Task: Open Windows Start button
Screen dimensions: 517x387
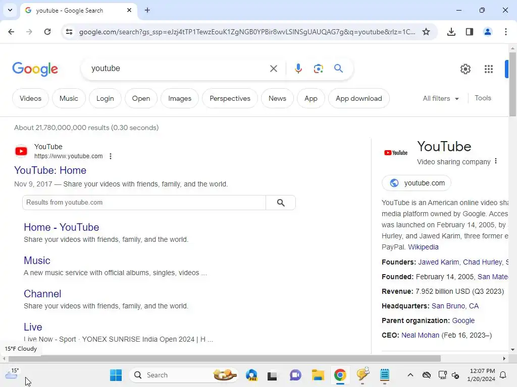Action: [x=116, y=375]
